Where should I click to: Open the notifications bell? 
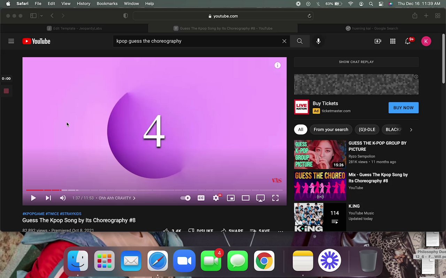click(408, 41)
